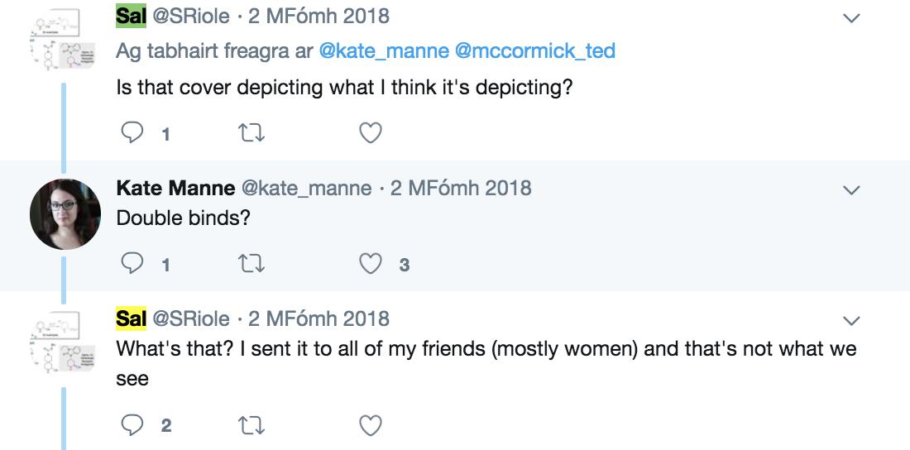This screenshot has width=910, height=450.
Task: Open more options chevron on Sal's first tweet
Action: click(x=850, y=17)
